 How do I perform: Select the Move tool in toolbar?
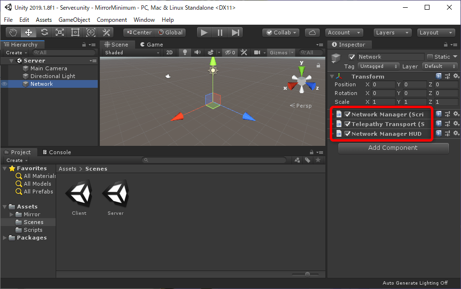tap(29, 32)
